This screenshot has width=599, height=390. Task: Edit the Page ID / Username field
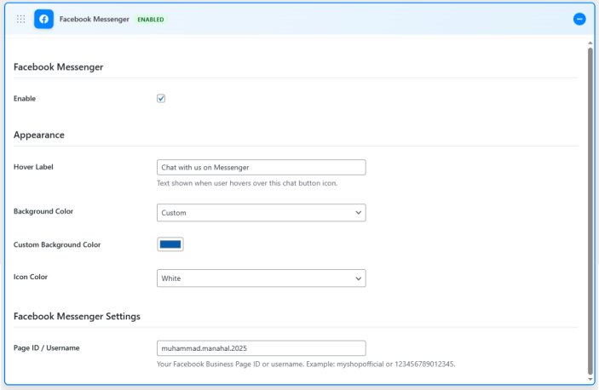point(262,348)
